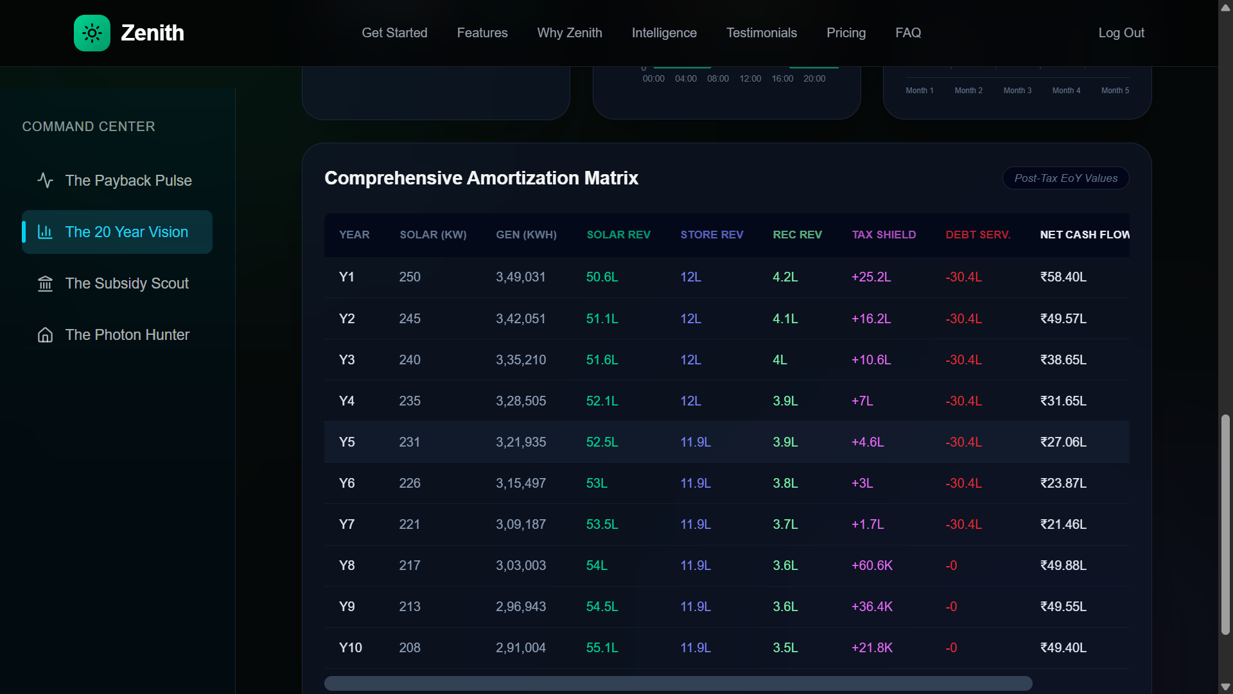Select the Y5 row in the matrix
1233x694 pixels.
(726, 442)
